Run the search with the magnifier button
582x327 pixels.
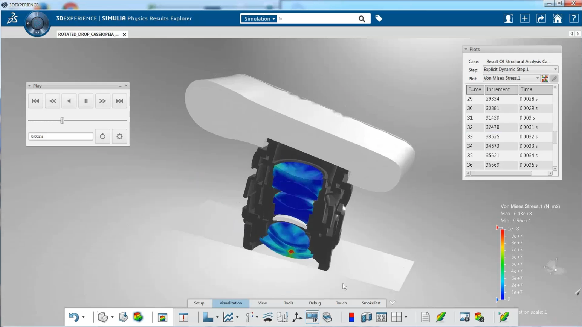362,18
